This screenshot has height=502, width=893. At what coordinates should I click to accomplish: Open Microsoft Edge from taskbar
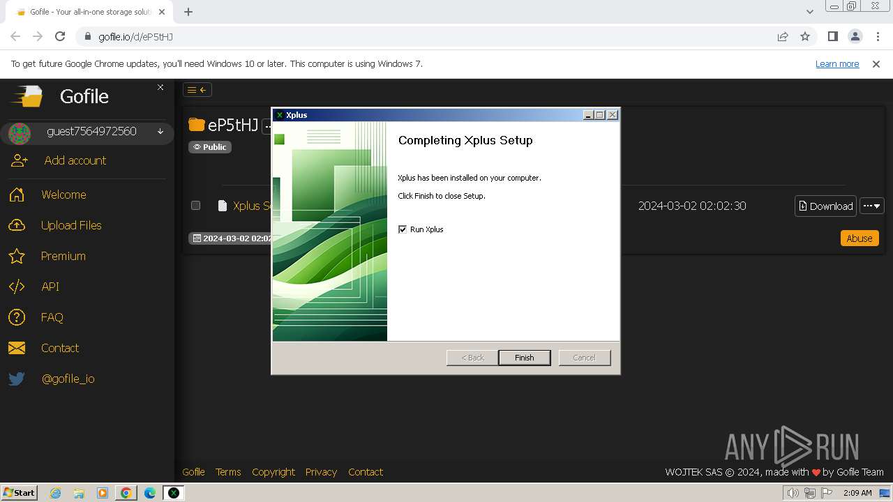coord(150,493)
